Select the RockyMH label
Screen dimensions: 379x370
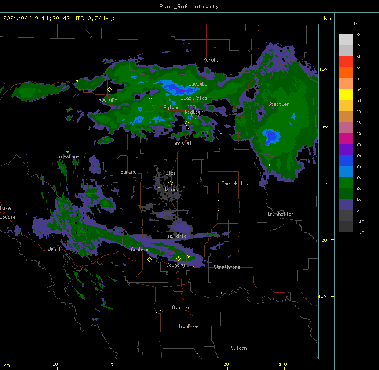coord(108,100)
